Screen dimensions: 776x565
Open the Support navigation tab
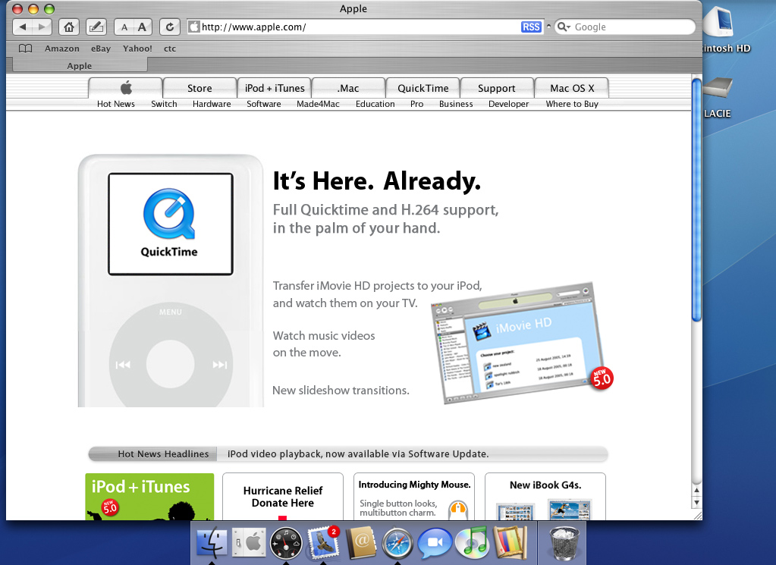click(x=496, y=88)
